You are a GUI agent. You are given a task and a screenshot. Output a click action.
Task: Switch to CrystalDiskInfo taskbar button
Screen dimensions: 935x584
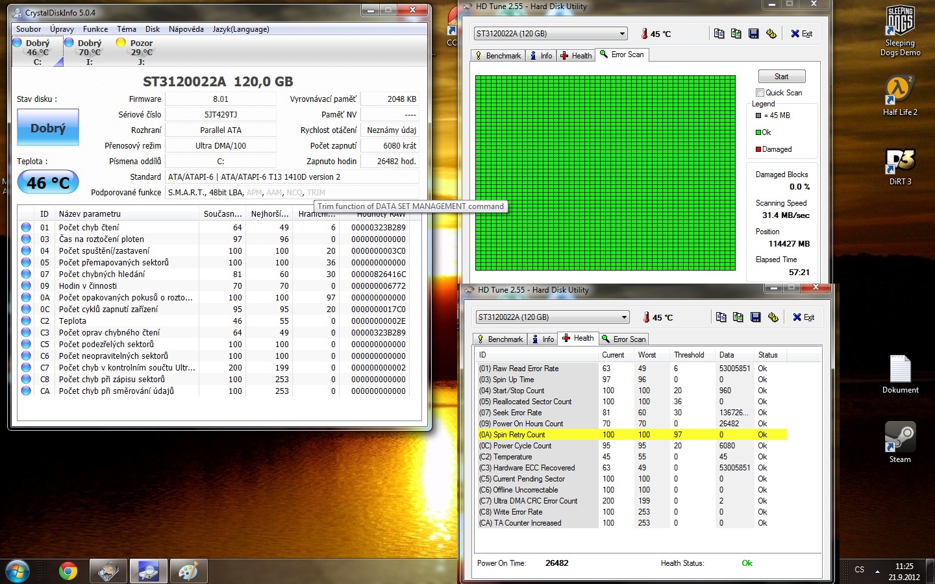click(149, 571)
